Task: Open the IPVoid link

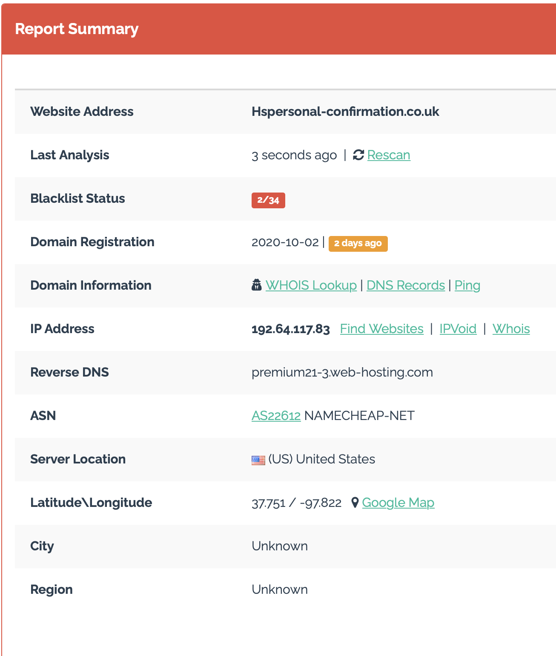Action: [458, 329]
